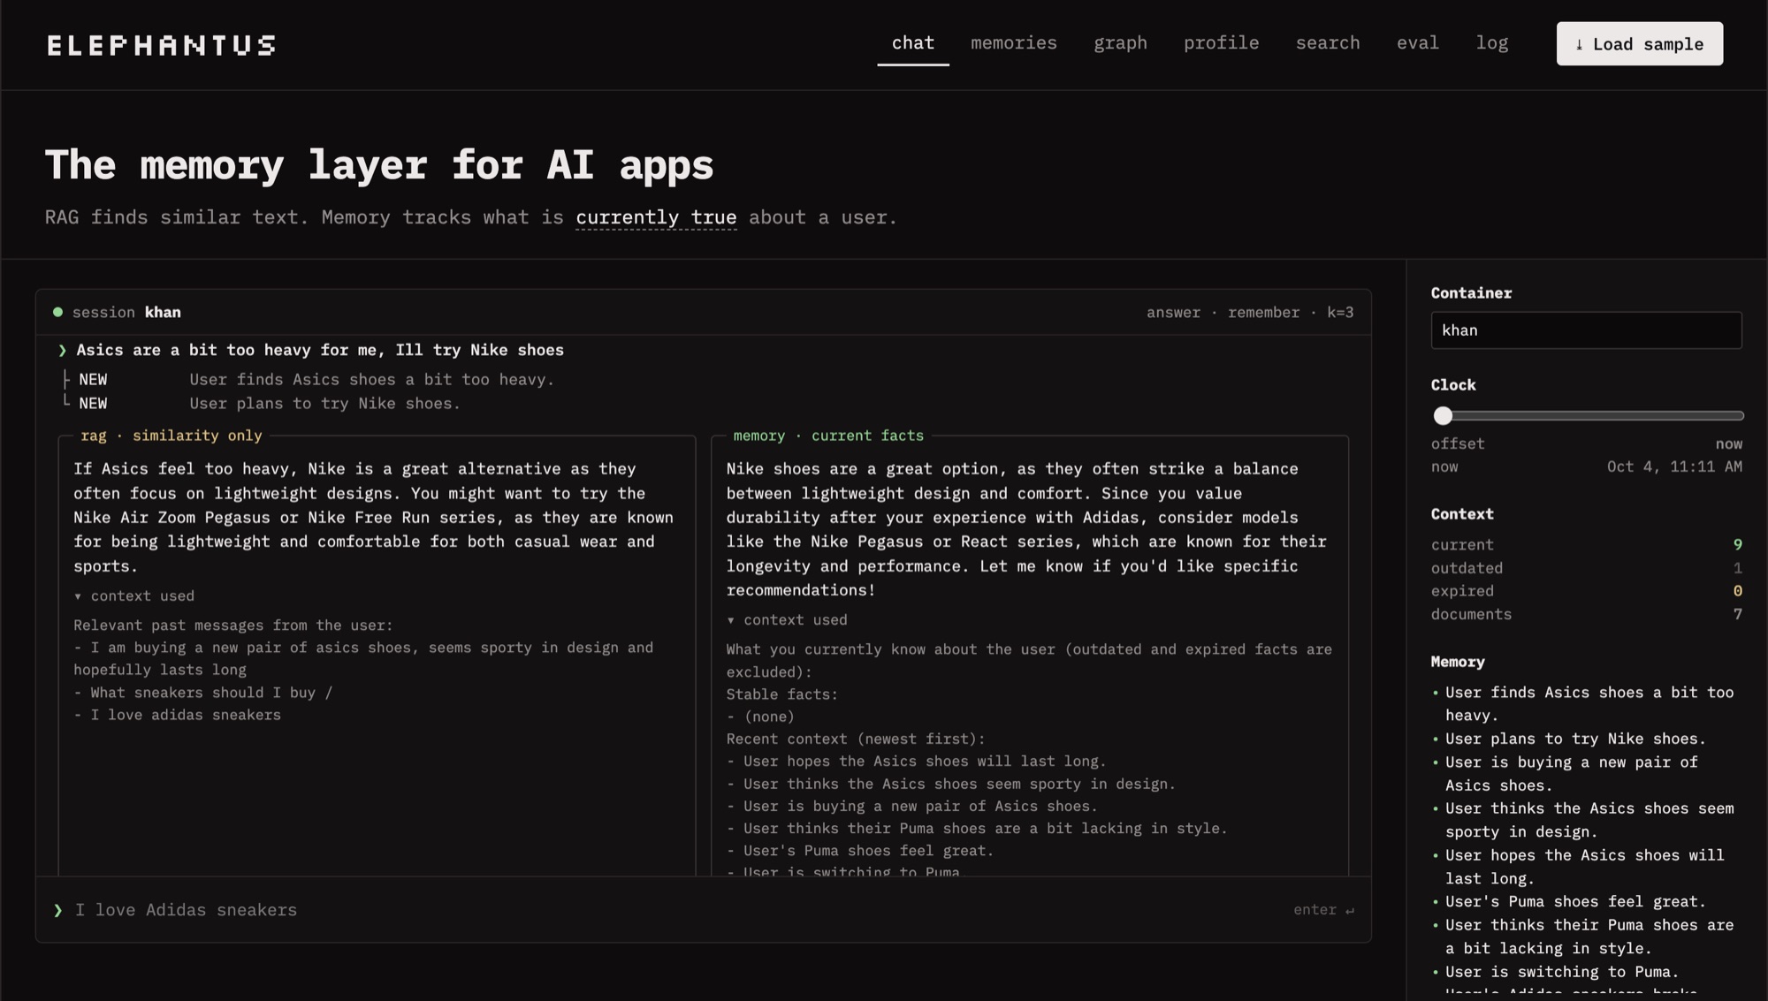1768x1001 pixels.
Task: Open the search tab
Action: [x=1327, y=42]
